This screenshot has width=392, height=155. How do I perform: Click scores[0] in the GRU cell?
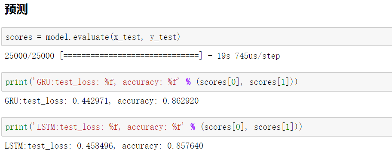click(220, 82)
